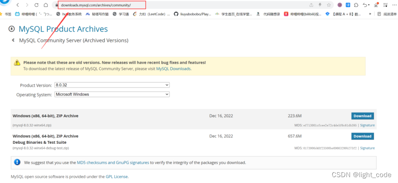Click the undo closed tab arrow icon
The width and height of the screenshot is (398, 183).
pos(366,5)
